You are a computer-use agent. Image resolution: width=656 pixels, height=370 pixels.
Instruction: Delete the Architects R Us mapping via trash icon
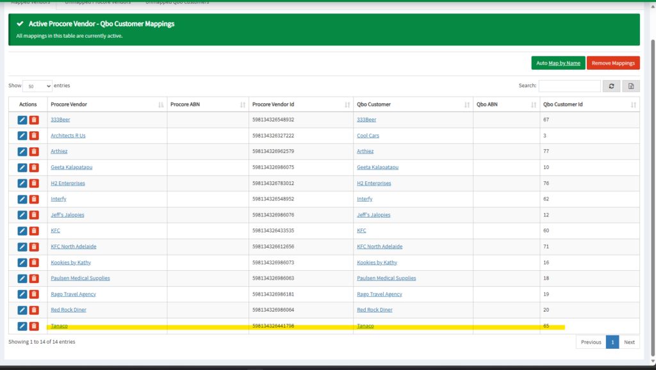34,136
